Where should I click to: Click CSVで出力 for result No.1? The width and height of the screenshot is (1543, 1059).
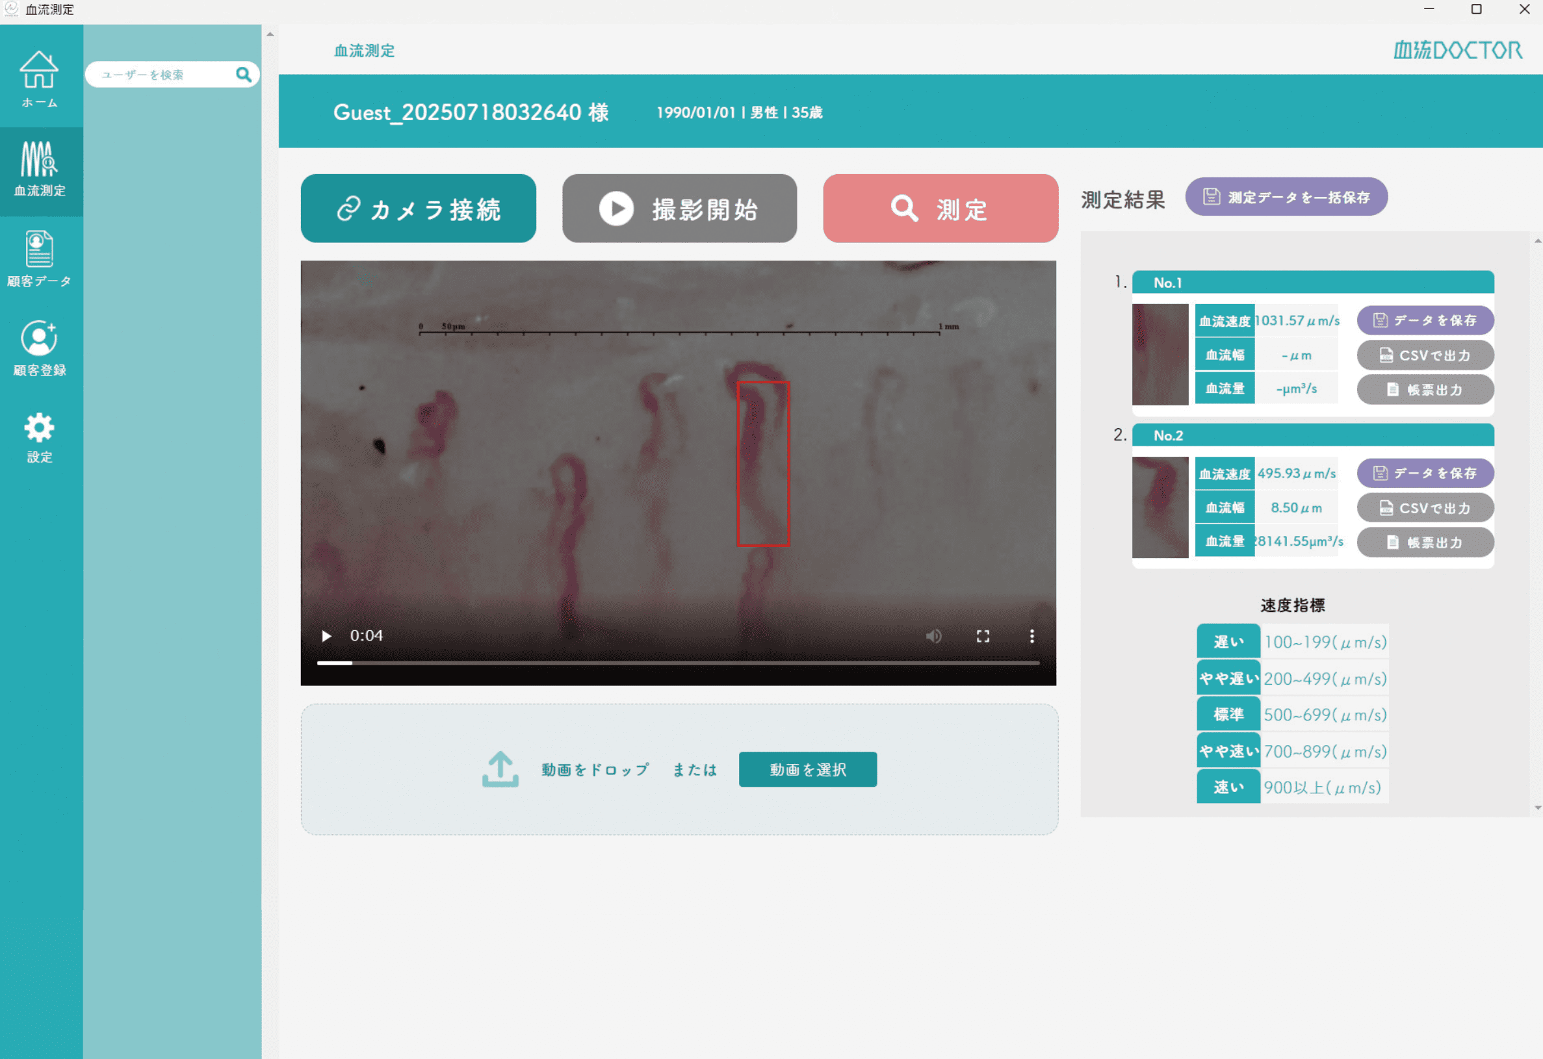tap(1425, 355)
